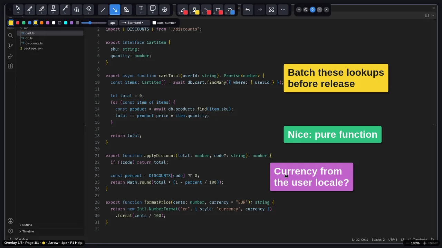442x248 pixels.
Task: Select the yellow 'Batch these lookups' note
Action: [x=336, y=78]
